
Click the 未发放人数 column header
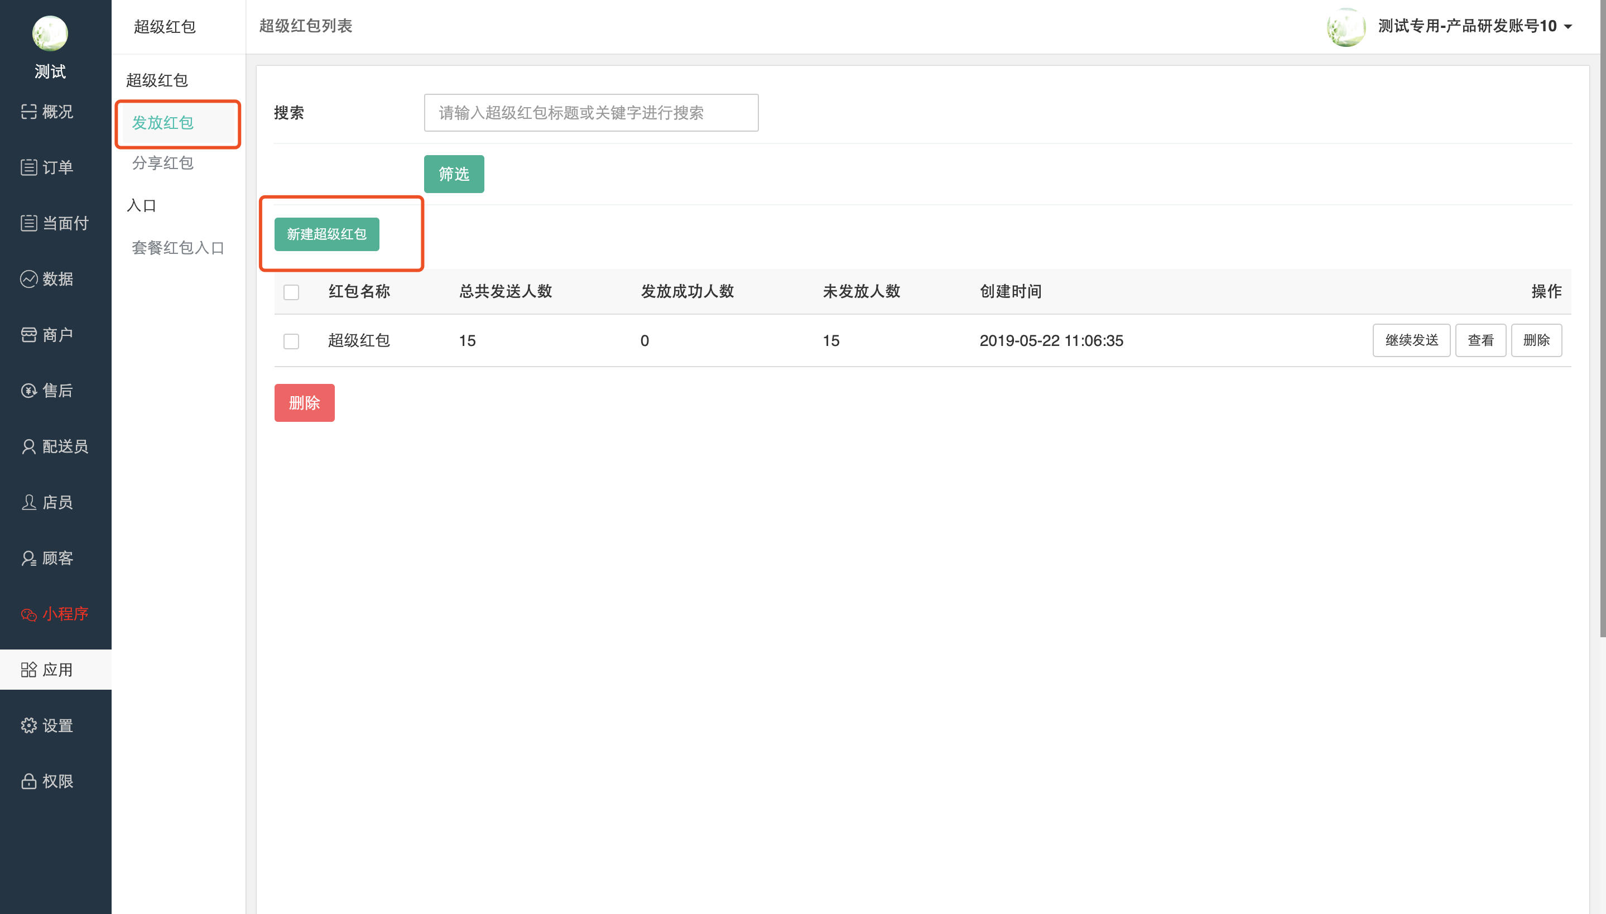(x=861, y=291)
